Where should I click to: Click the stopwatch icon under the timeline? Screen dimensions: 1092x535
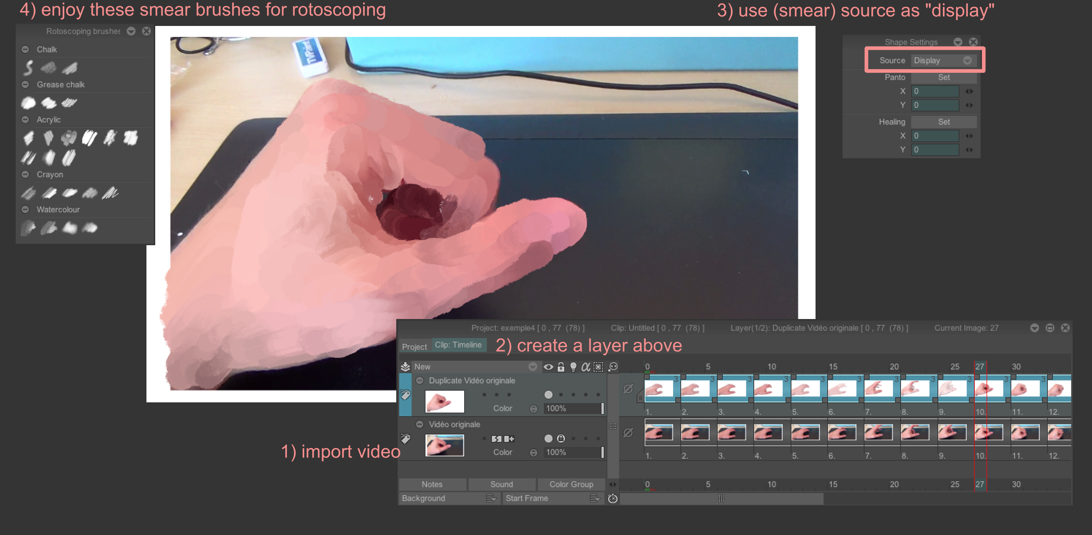(612, 498)
